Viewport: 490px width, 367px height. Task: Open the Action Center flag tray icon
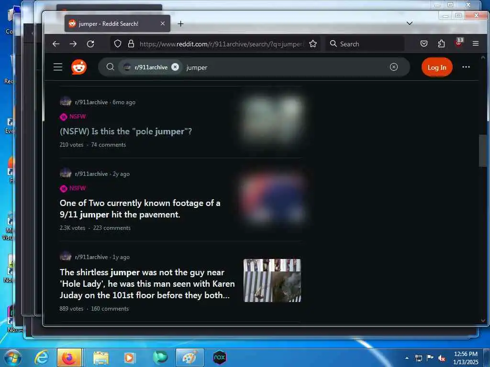point(430,358)
